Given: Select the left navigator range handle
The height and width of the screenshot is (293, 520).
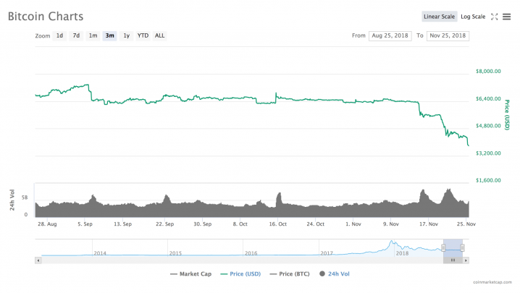Looking at the screenshot, I should [x=443, y=248].
